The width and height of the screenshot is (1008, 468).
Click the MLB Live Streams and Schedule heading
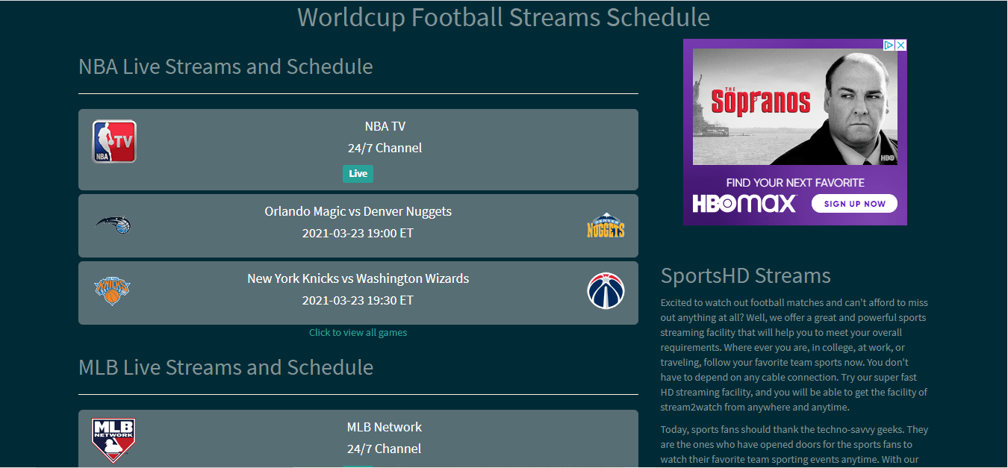(x=225, y=367)
